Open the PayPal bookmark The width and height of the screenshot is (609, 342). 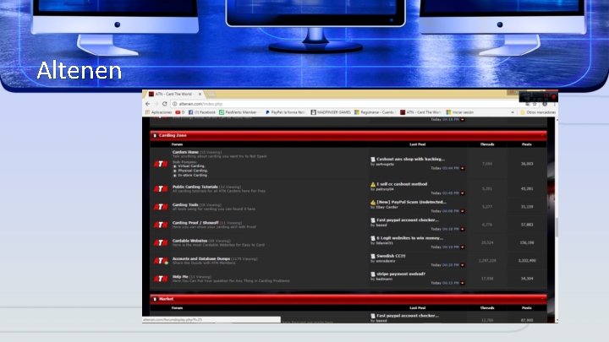[285, 112]
